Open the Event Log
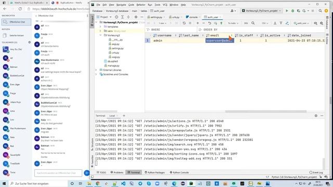The width and height of the screenshot is (333, 187). 316,172
